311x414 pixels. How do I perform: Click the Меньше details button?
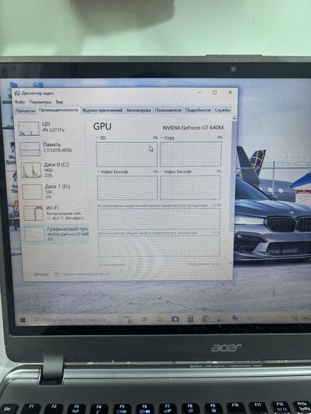pos(41,274)
